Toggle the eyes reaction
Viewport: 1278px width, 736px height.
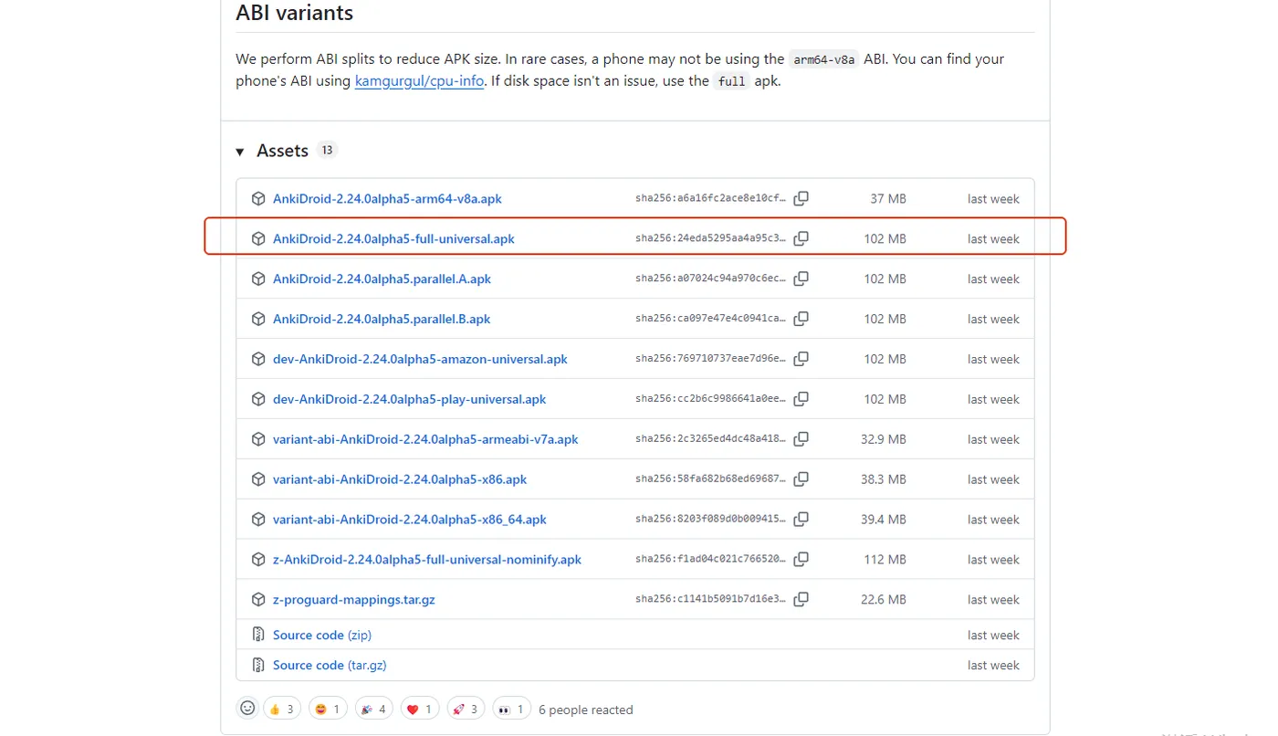click(x=511, y=710)
